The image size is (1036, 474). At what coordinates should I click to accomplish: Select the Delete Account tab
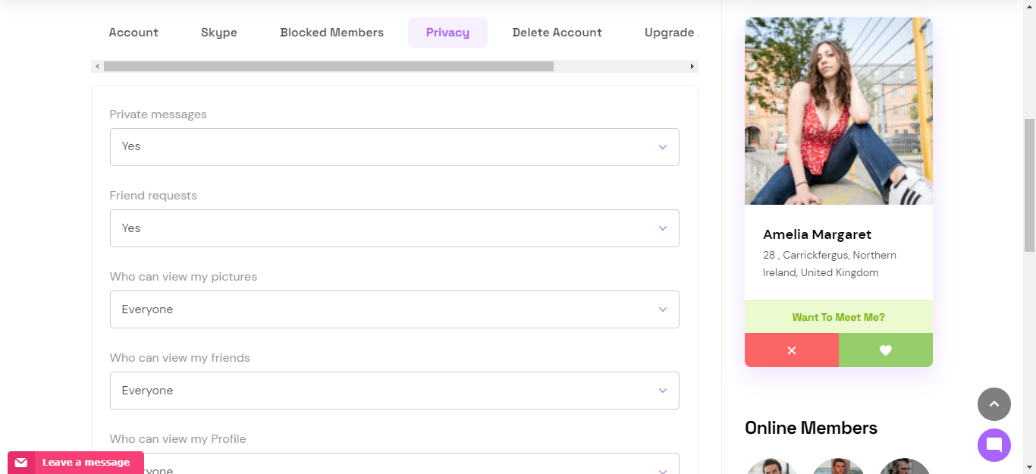[x=557, y=33]
